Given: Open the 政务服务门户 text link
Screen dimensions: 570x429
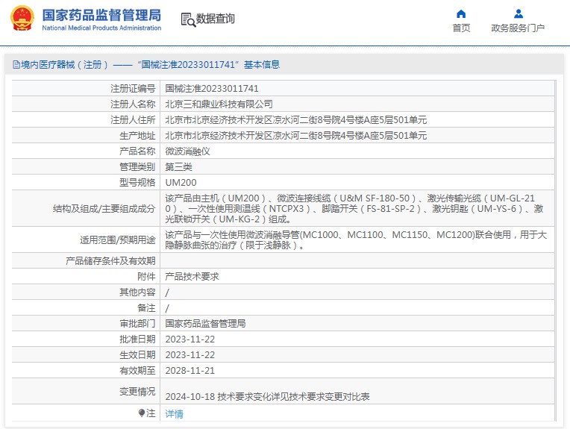Looking at the screenshot, I should coord(518,28).
